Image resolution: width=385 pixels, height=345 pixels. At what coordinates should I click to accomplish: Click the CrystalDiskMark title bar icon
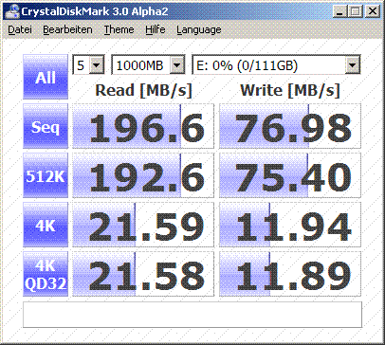point(12,11)
